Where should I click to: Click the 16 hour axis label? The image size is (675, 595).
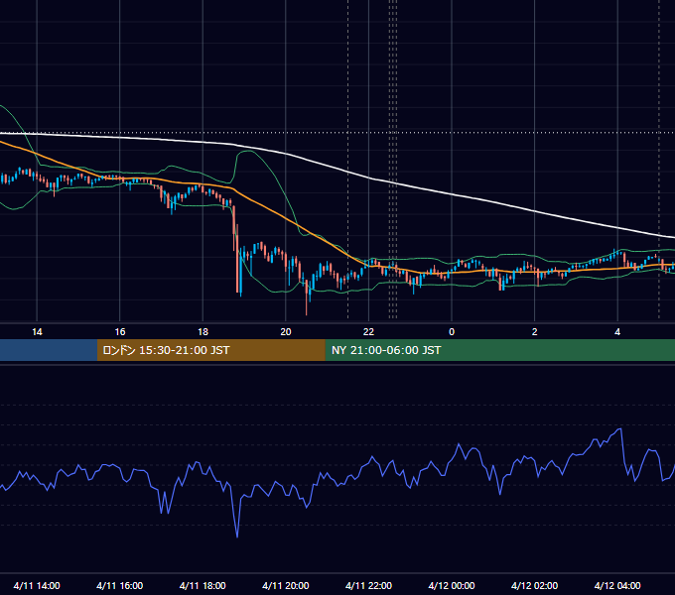point(120,332)
